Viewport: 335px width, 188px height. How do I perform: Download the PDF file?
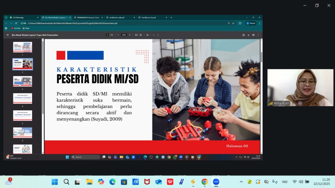pos(248,35)
